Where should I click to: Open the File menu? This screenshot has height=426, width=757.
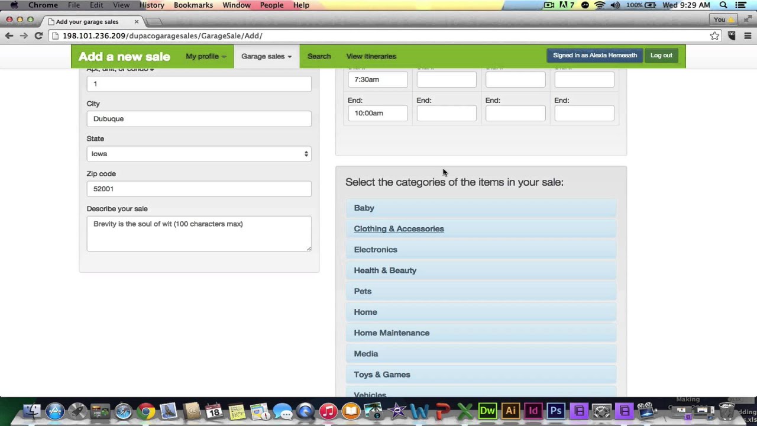pos(74,5)
